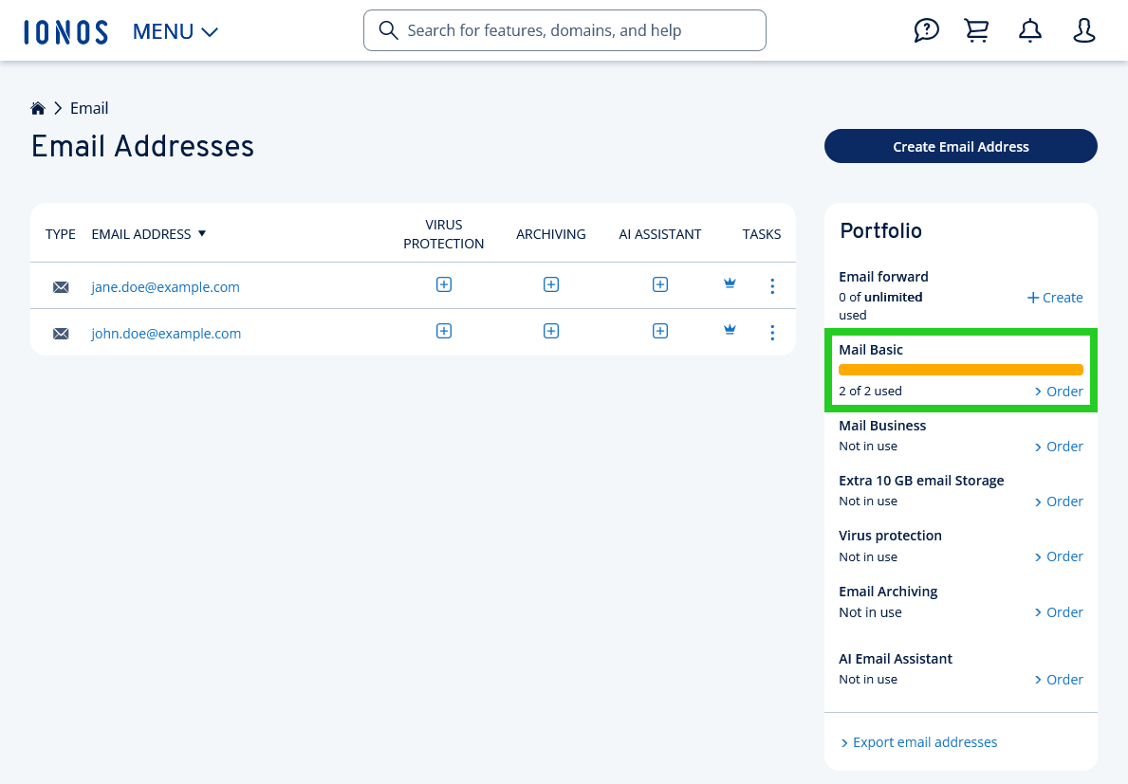Image resolution: width=1128 pixels, height=784 pixels.
Task: Click the Email breadcrumb item
Action: point(89,108)
